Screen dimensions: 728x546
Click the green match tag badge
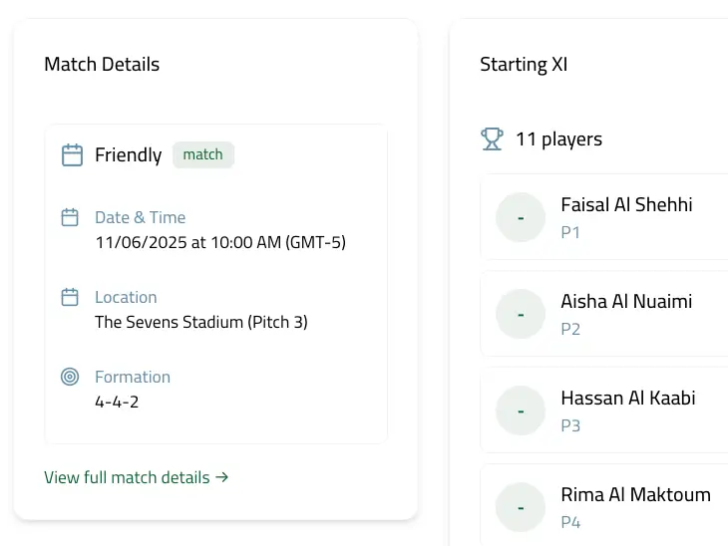click(x=203, y=154)
